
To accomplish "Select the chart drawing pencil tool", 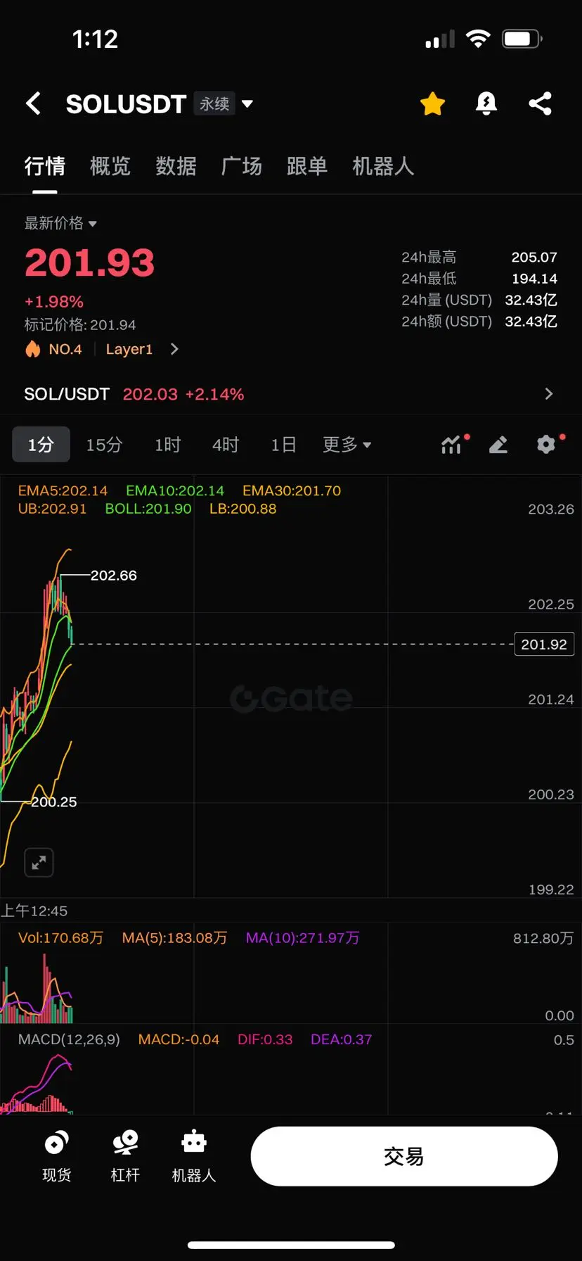I will [x=498, y=444].
